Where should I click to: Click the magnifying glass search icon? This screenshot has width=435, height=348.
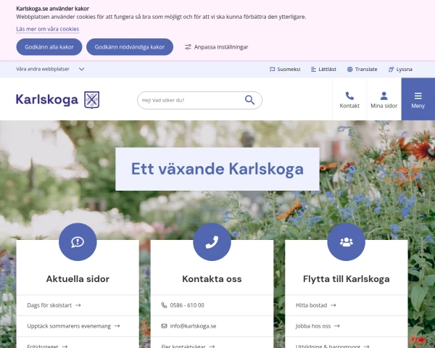(249, 100)
